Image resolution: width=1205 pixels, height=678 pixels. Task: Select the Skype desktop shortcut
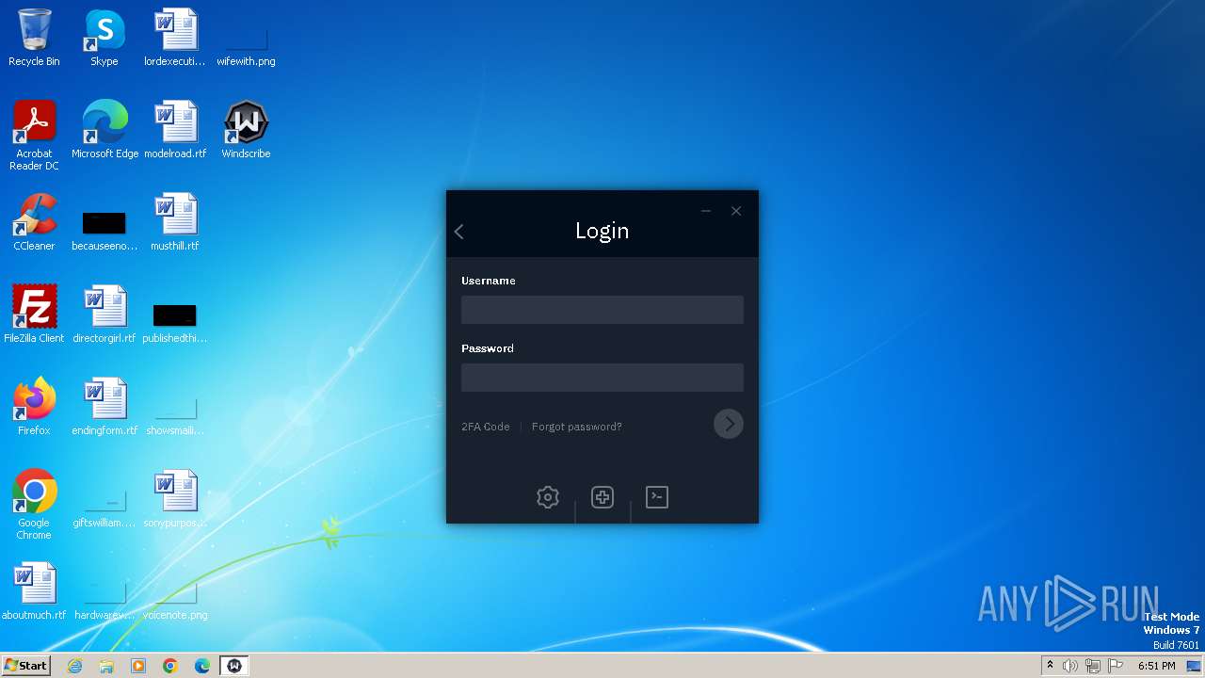click(104, 38)
